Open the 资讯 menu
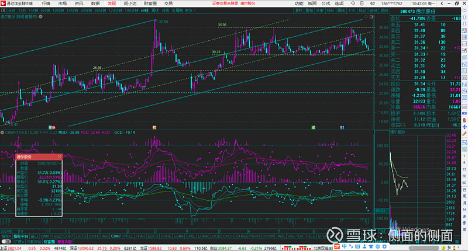This screenshot has width=468, height=251. [x=79, y=4]
